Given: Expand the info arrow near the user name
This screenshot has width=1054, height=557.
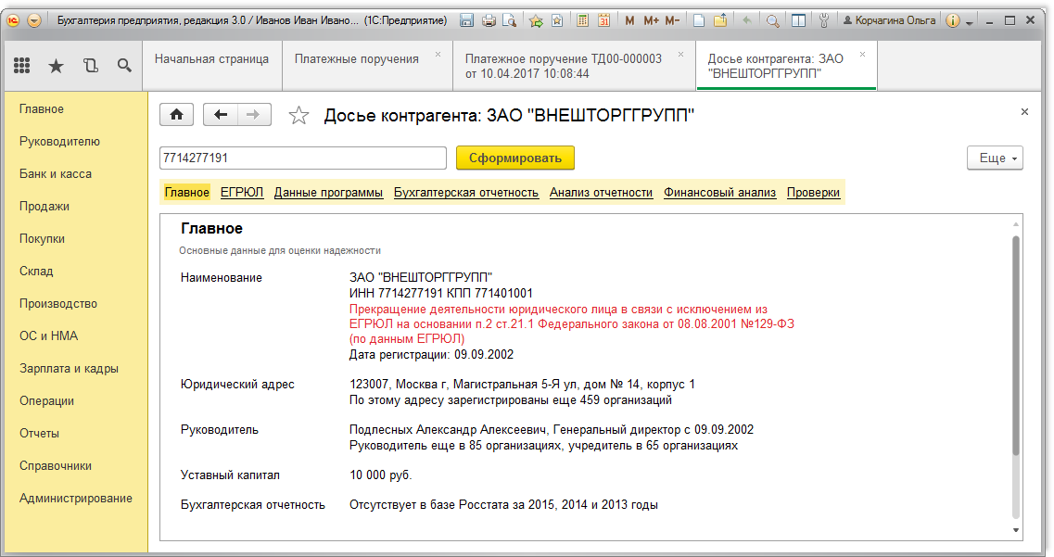Looking at the screenshot, I should click(970, 19).
